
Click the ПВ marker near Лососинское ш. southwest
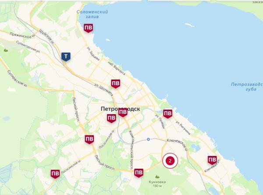(x=55, y=174)
